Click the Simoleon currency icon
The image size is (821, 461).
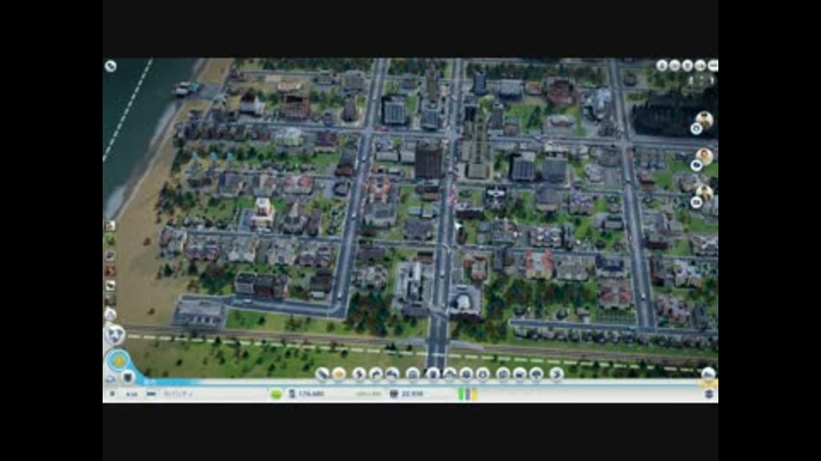click(292, 394)
